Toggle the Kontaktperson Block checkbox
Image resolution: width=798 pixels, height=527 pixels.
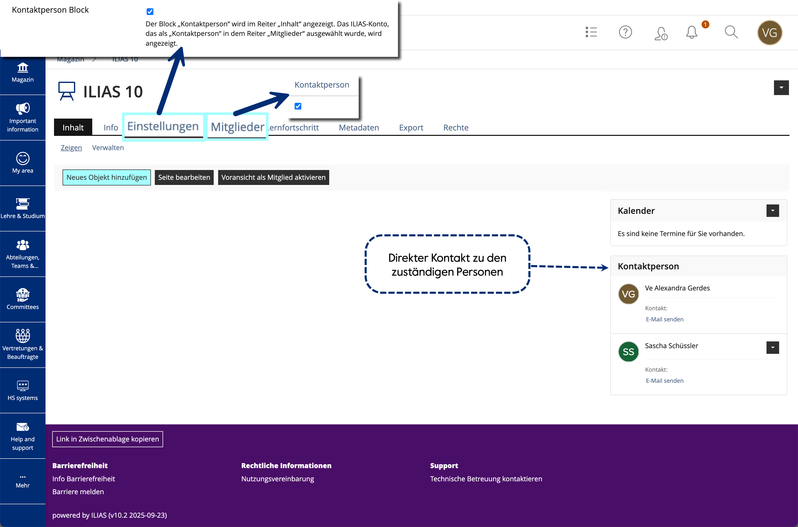pos(150,12)
